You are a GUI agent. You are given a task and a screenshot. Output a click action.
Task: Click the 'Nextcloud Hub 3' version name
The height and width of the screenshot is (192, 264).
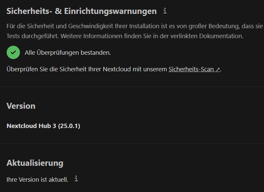[x=31, y=126]
